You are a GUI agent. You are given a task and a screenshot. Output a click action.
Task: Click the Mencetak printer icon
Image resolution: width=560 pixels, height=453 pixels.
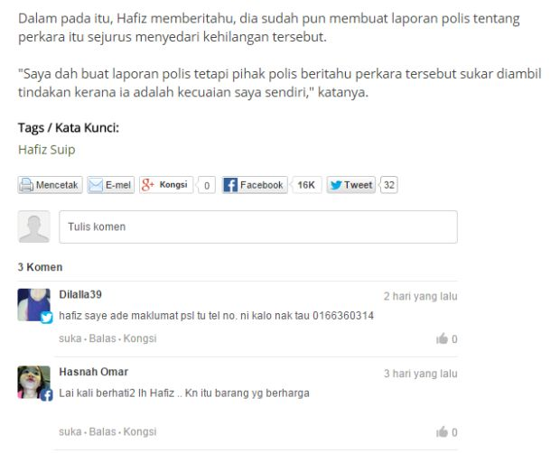click(26, 185)
